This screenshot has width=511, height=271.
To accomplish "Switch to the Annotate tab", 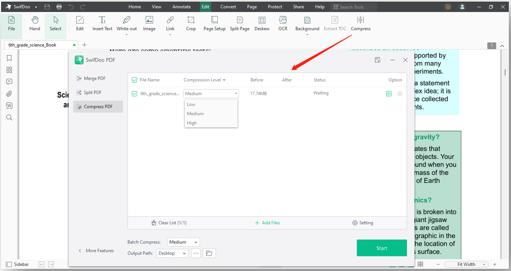I will [x=181, y=7].
